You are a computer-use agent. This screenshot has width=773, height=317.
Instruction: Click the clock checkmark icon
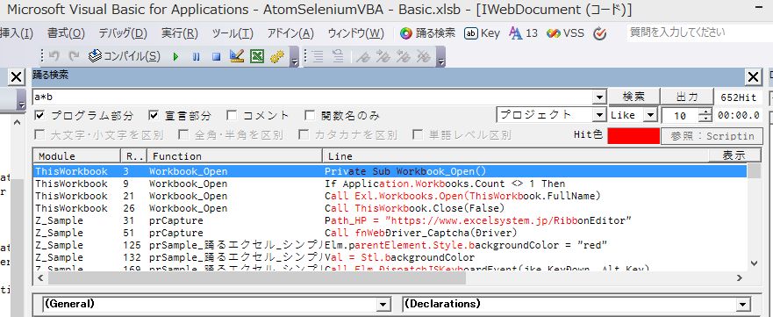599,33
